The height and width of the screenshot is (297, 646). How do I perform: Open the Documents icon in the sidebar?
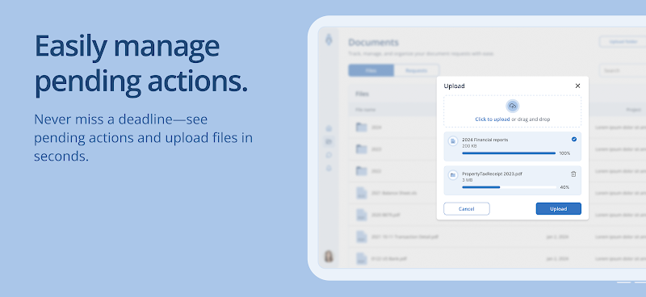click(329, 141)
